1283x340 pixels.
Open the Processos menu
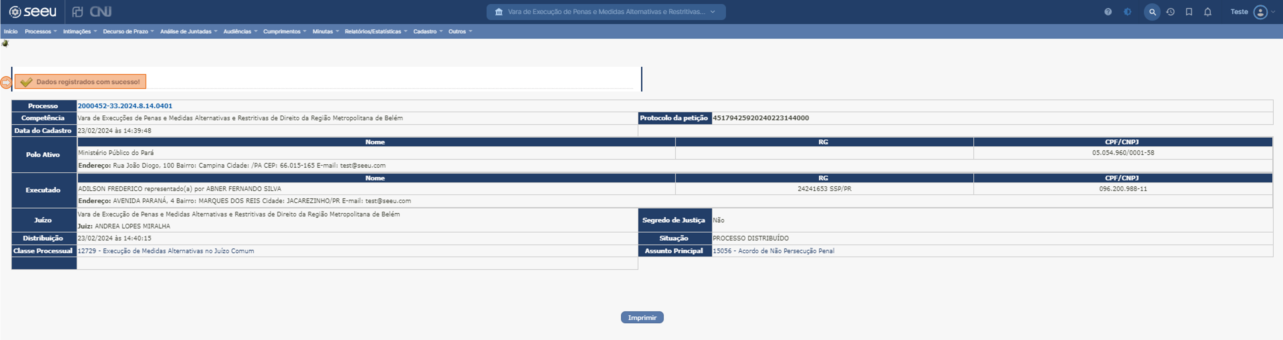coord(41,31)
